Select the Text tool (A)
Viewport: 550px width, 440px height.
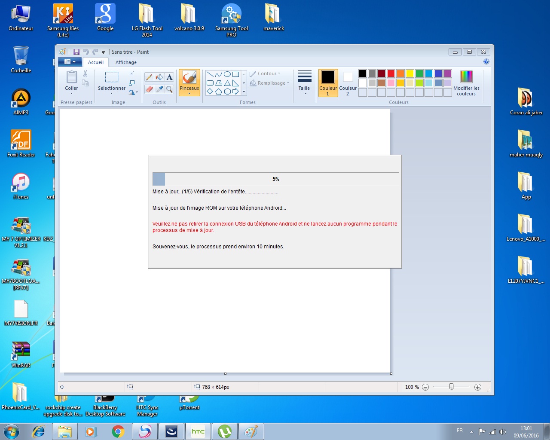click(170, 77)
